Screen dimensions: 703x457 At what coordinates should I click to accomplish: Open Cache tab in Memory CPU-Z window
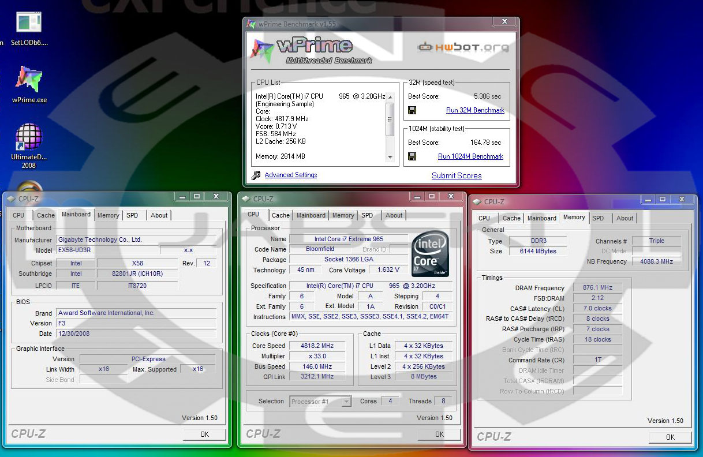(511, 218)
